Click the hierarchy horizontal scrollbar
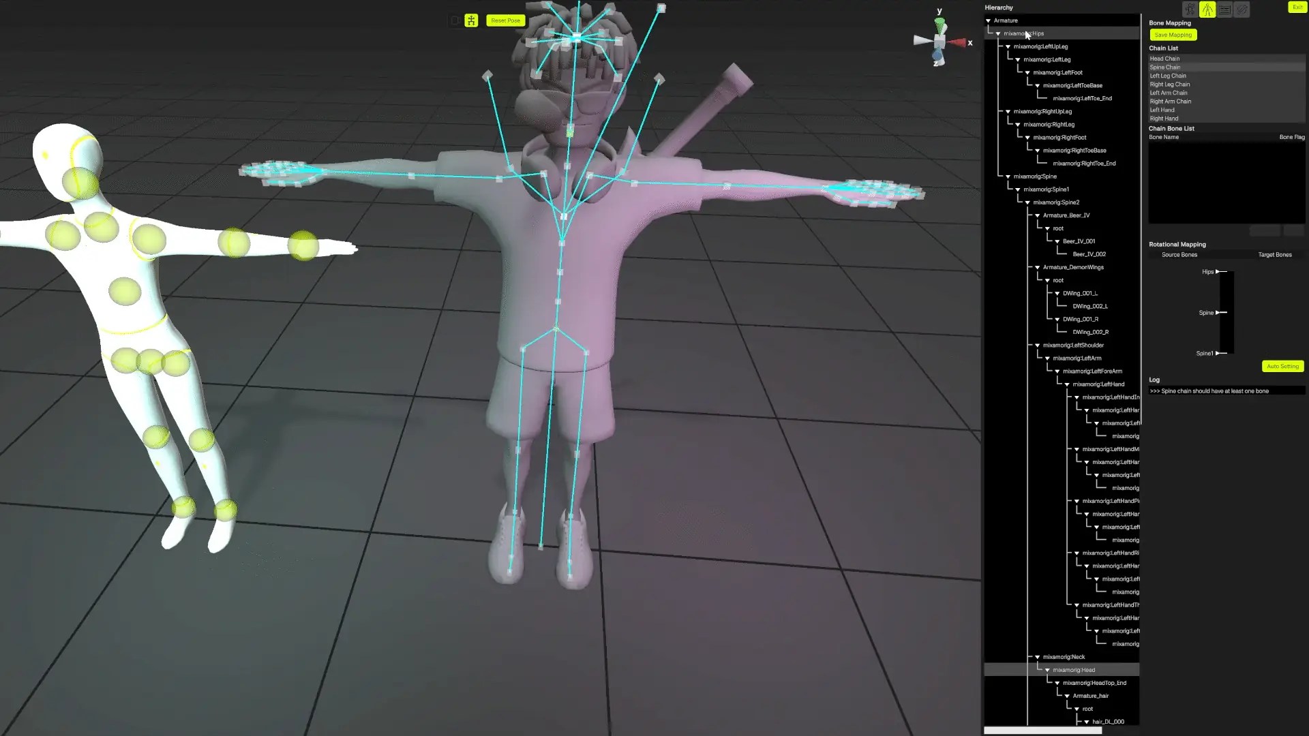The image size is (1309, 736). pos(1042,731)
